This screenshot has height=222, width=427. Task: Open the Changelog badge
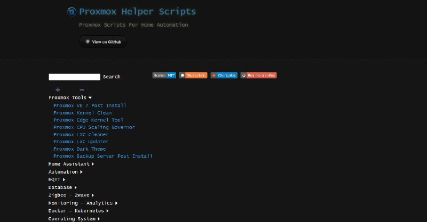224,75
